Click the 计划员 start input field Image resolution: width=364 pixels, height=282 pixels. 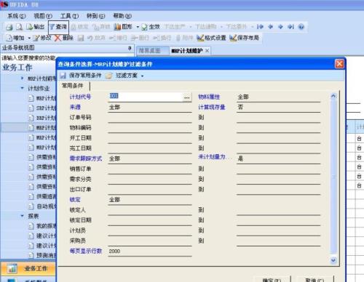[150, 230]
